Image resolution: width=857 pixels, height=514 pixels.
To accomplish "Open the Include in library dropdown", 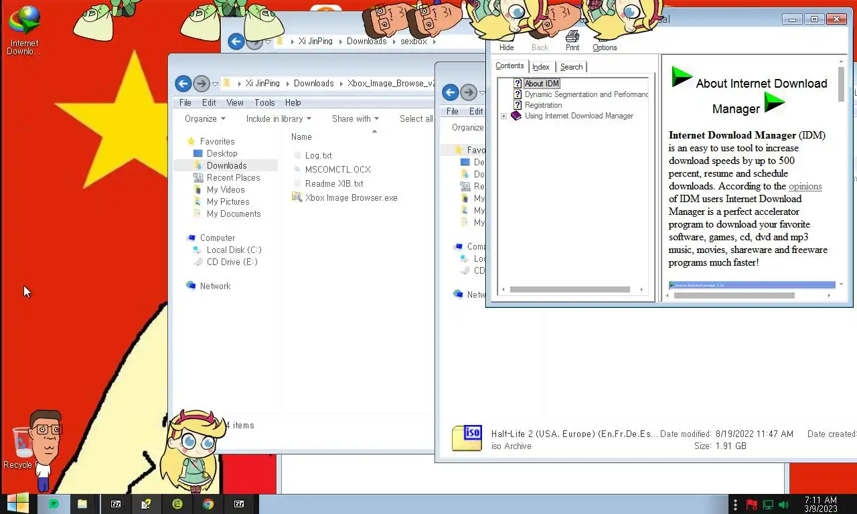I will [x=279, y=119].
